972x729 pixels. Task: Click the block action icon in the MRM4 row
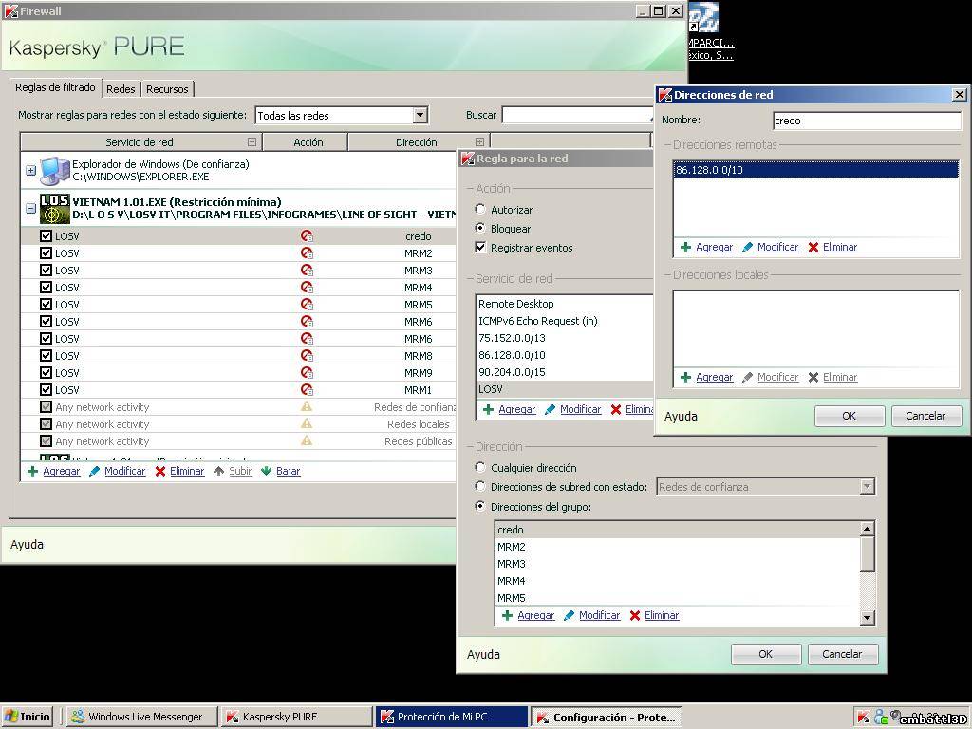307,287
